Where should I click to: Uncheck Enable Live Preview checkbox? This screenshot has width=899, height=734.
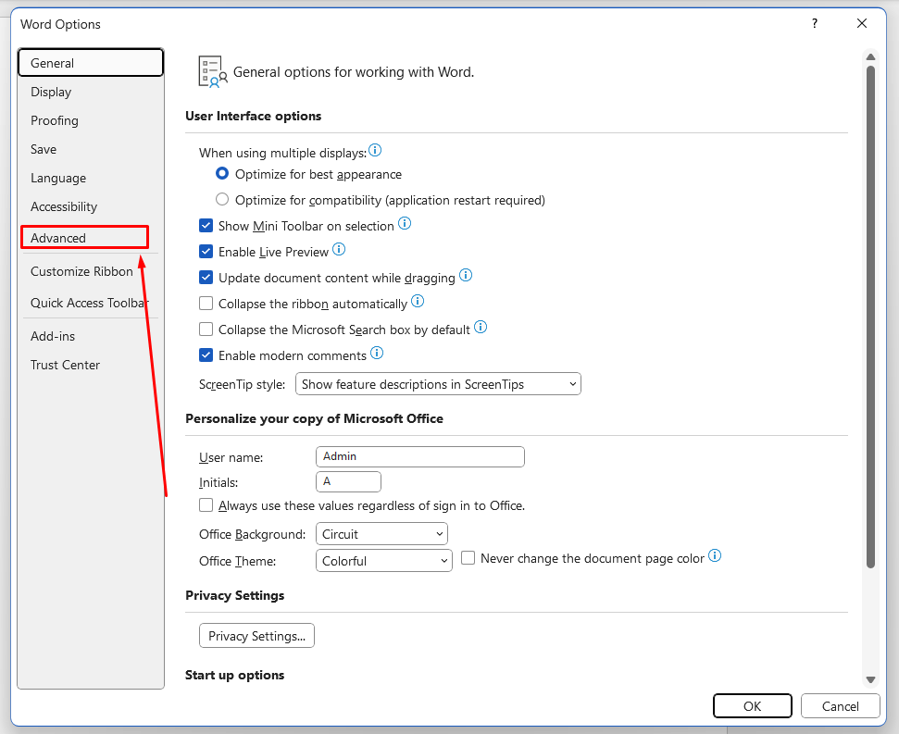pos(206,252)
